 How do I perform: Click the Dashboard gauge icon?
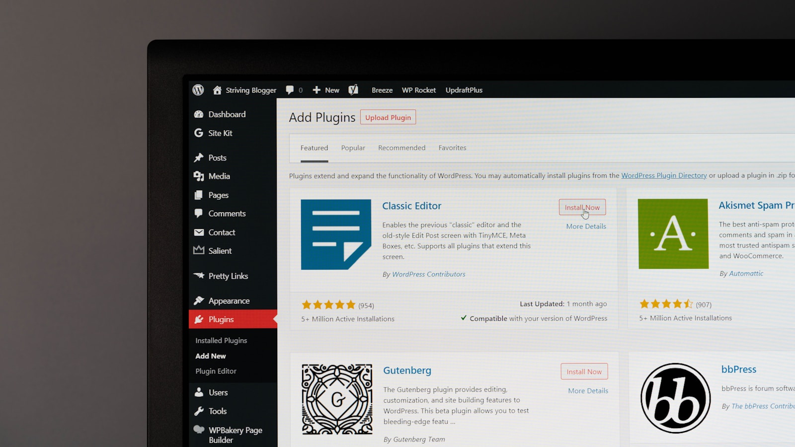point(199,114)
